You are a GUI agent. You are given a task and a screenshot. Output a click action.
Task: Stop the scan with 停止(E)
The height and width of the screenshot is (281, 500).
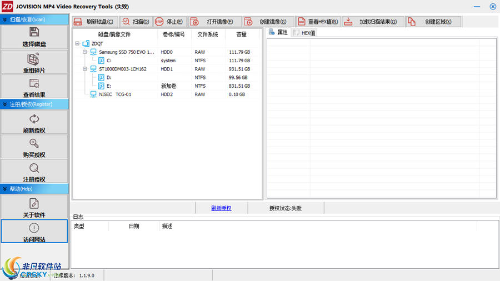pos(169,22)
